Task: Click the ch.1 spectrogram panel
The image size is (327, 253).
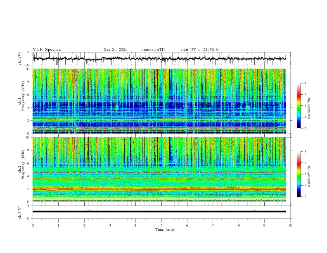Action: (159, 101)
